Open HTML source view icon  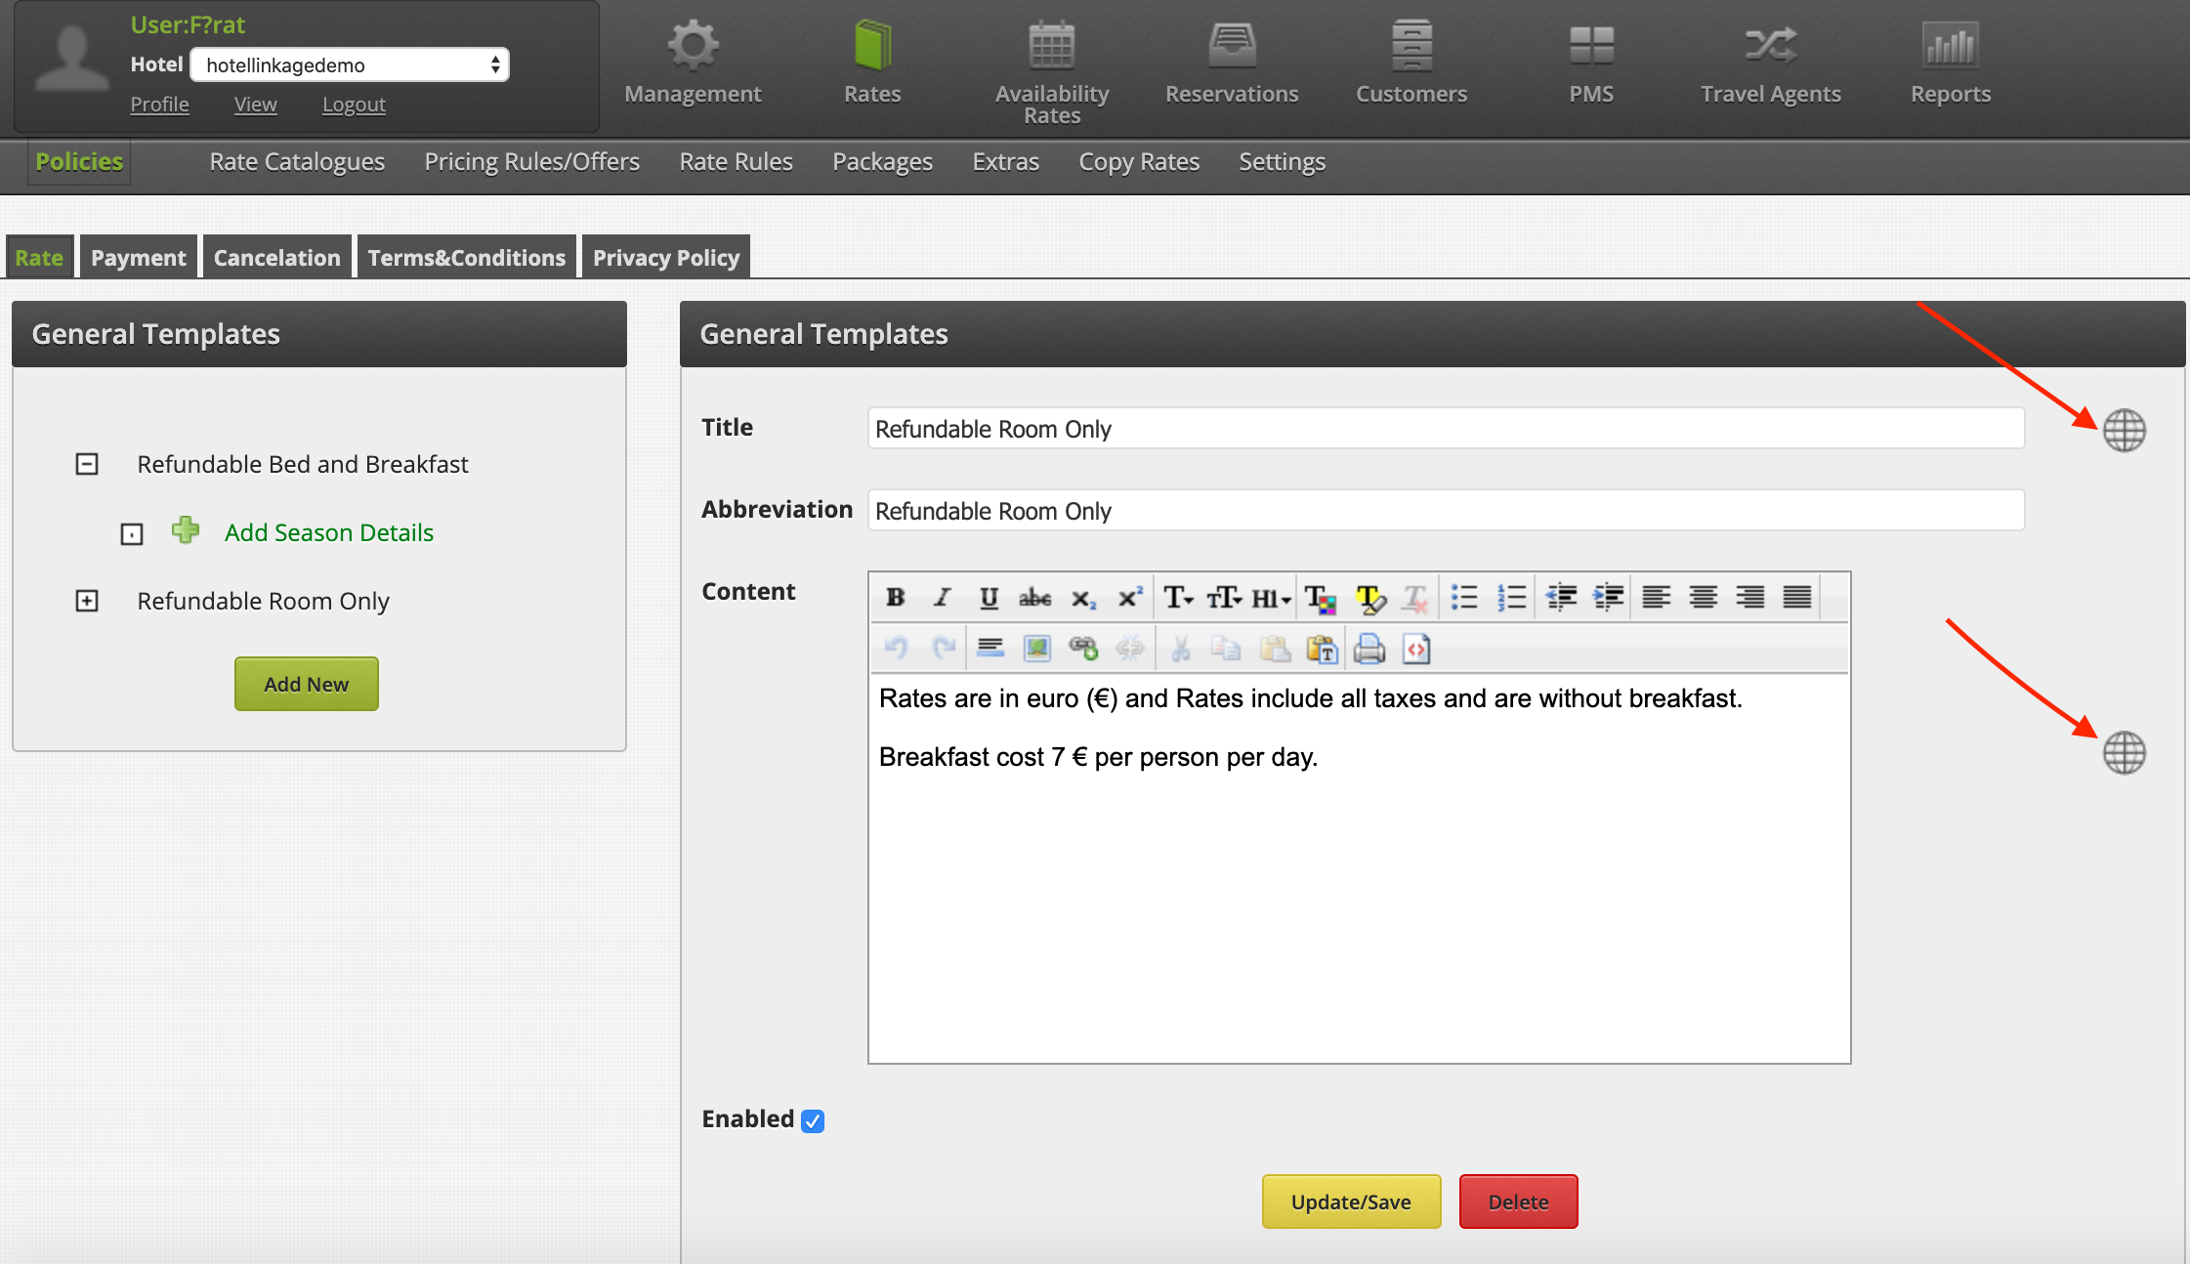pyautogui.click(x=1416, y=649)
